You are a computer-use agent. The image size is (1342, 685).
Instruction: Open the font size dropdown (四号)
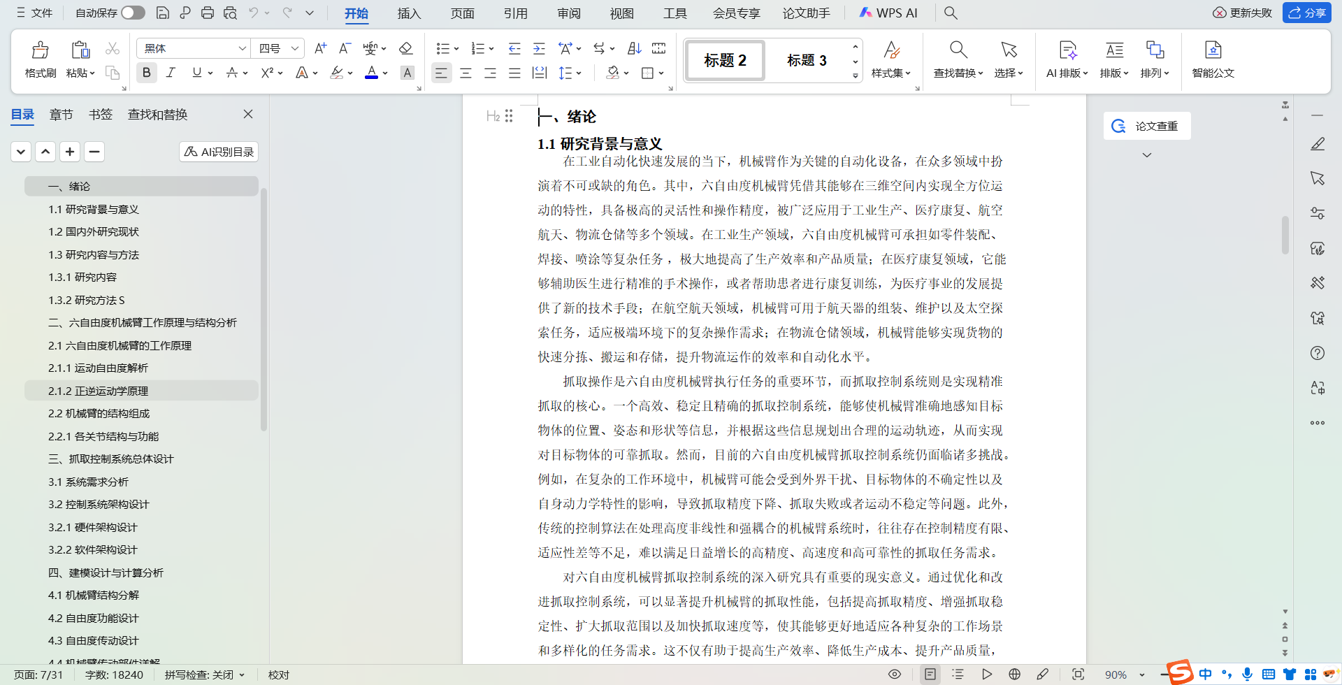[295, 48]
